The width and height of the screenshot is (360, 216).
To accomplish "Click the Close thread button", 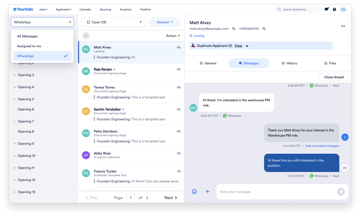I will click(334, 77).
